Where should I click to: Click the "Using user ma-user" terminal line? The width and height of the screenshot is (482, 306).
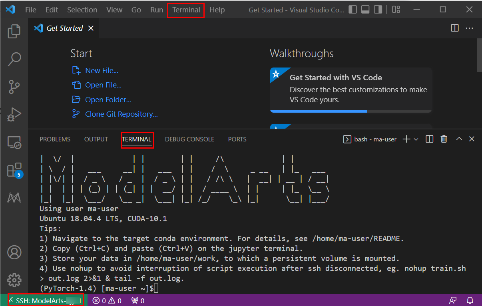79,209
